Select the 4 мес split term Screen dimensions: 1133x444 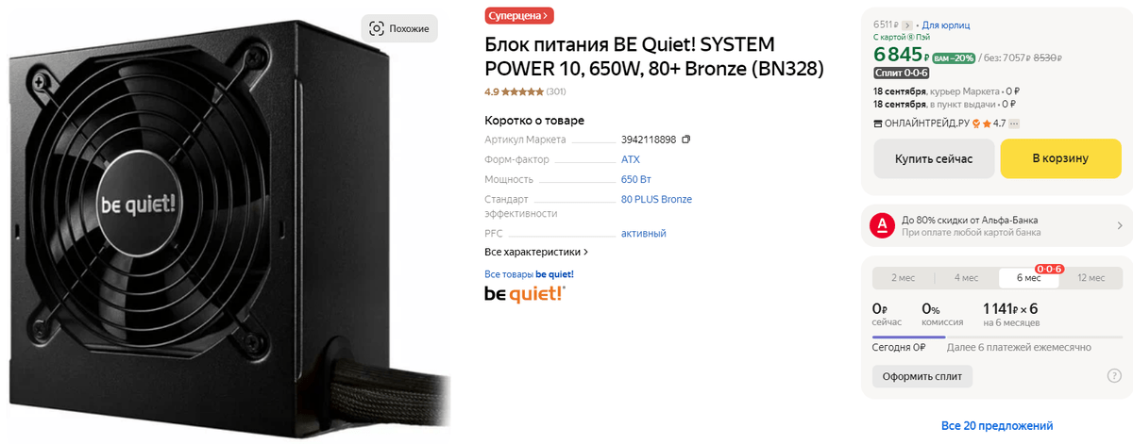tap(966, 278)
